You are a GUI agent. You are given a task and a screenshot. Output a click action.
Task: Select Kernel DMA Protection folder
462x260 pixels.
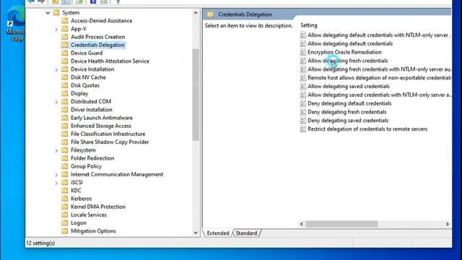pos(98,207)
